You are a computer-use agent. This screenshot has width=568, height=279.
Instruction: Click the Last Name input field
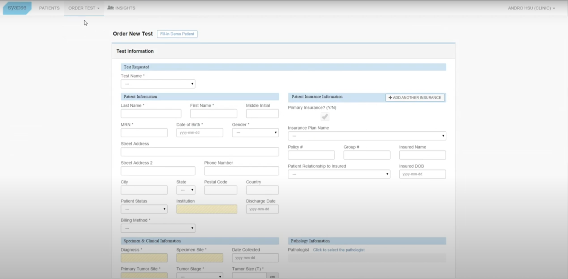tap(151, 114)
